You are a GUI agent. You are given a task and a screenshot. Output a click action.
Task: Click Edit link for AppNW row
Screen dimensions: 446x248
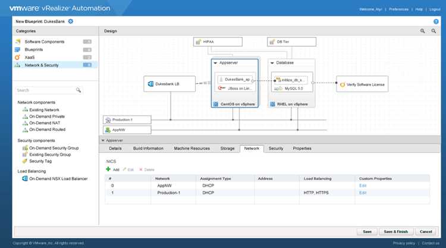[x=363, y=186]
